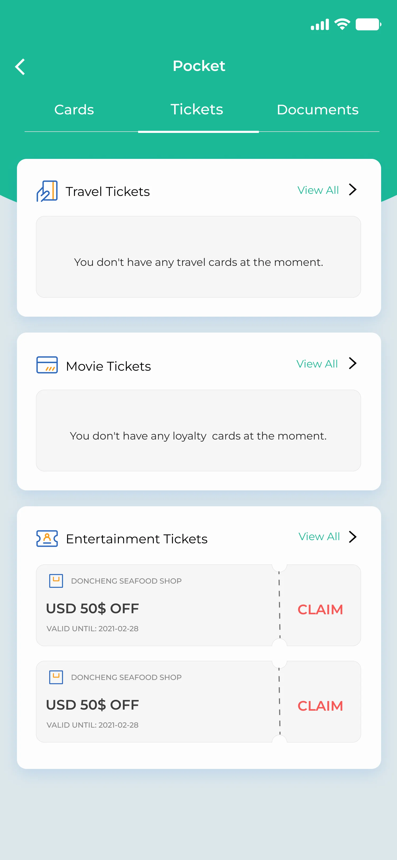
Task: Expand Movie Tickets with chevron arrow
Action: pyautogui.click(x=353, y=363)
